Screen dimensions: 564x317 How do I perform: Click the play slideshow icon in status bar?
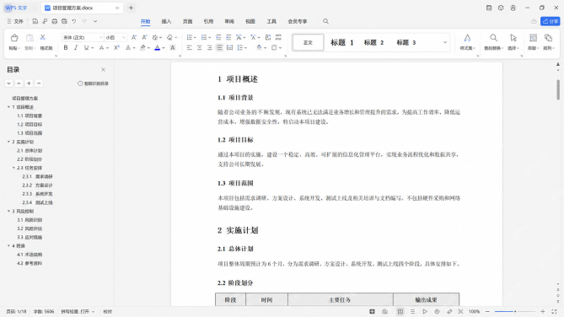pos(425,312)
